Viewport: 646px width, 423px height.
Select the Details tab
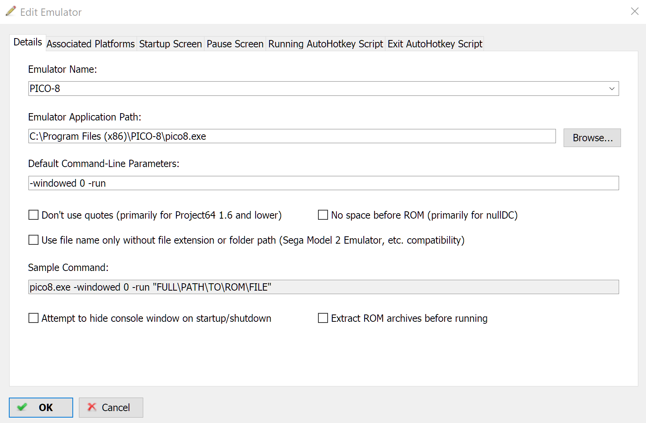point(28,42)
